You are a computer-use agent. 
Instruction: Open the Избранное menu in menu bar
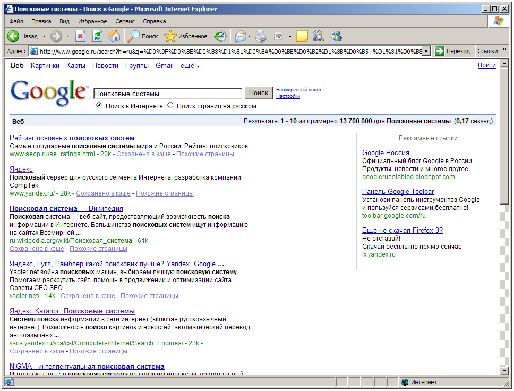coord(92,21)
